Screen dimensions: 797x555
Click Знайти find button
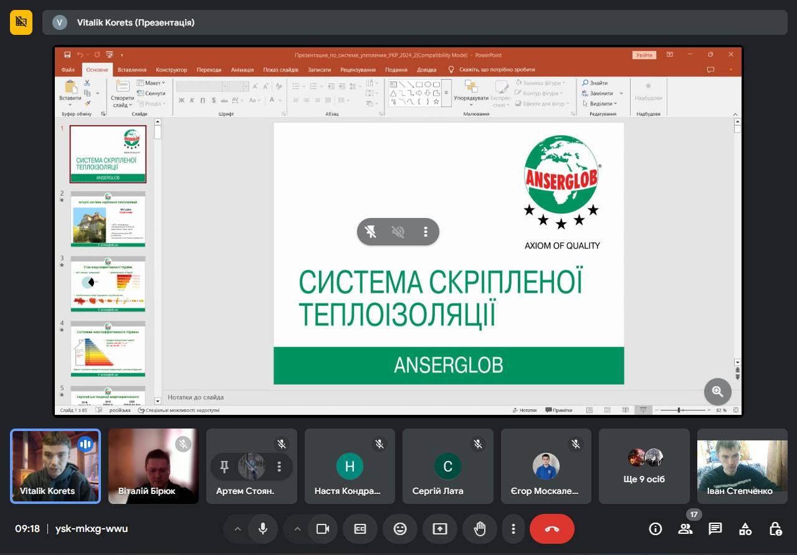595,83
